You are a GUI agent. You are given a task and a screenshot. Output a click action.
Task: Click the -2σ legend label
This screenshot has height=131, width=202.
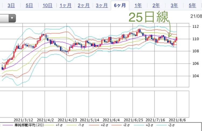tap(126, 125)
